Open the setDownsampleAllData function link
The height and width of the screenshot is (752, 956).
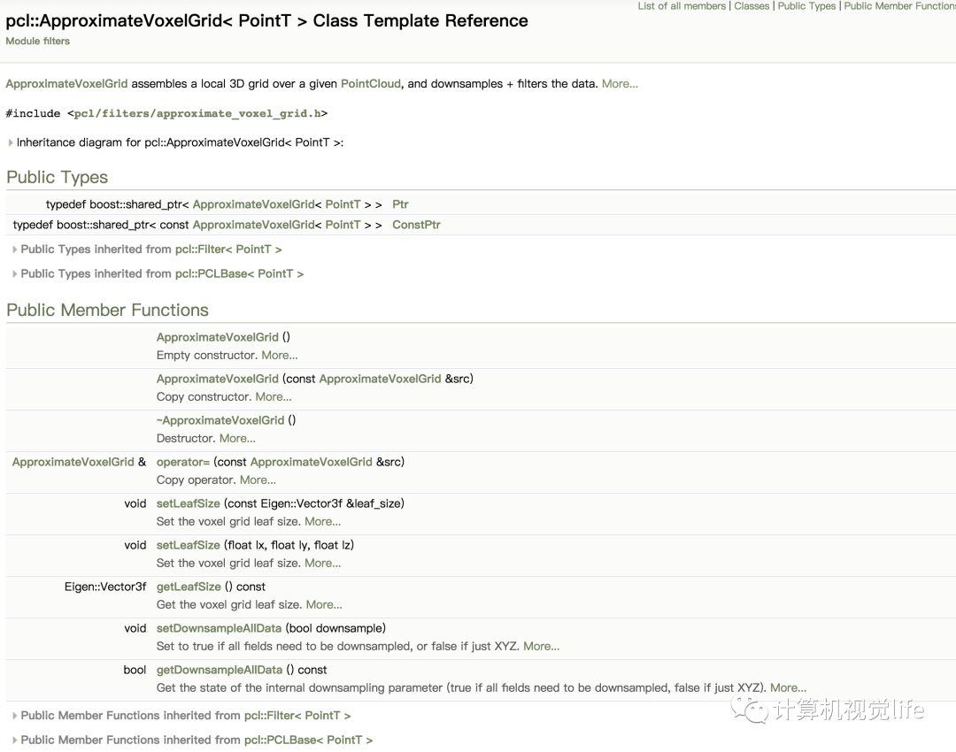pyautogui.click(x=219, y=628)
